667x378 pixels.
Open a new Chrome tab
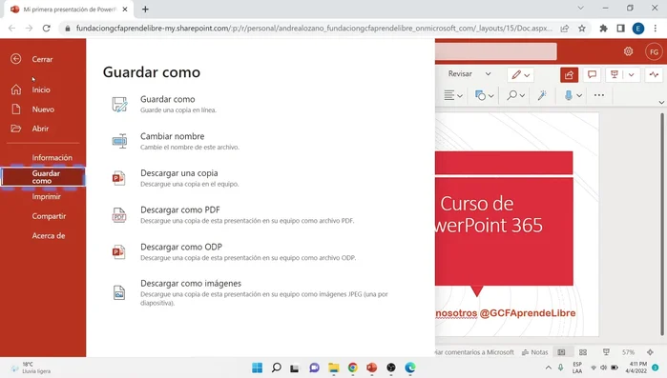(x=145, y=9)
